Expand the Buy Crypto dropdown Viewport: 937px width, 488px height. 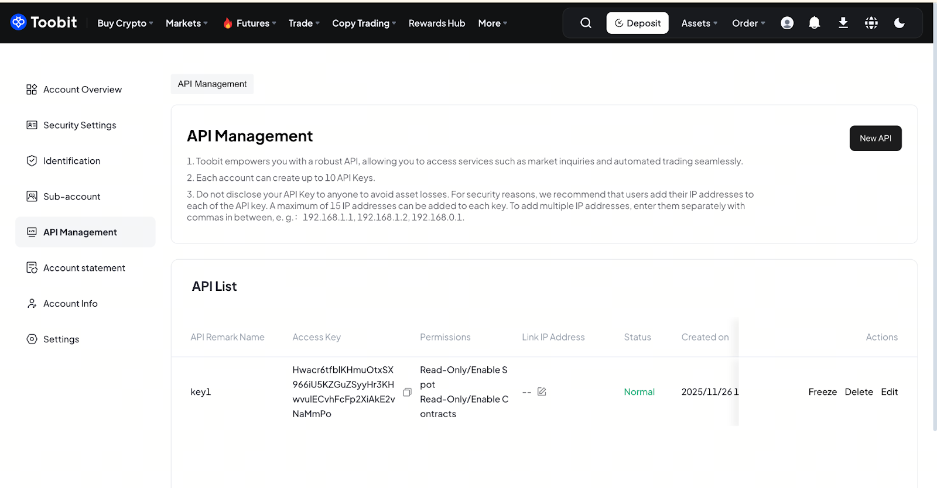pos(125,23)
